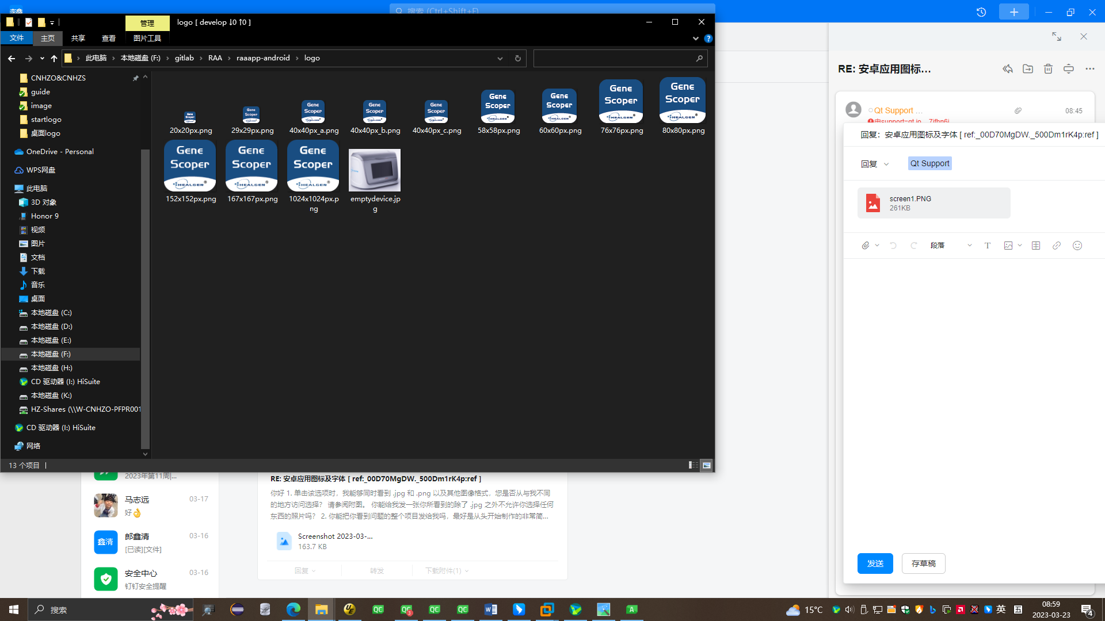Click the insert link icon in compose toolbar
Screen dimensions: 1105x621
click(1057, 246)
